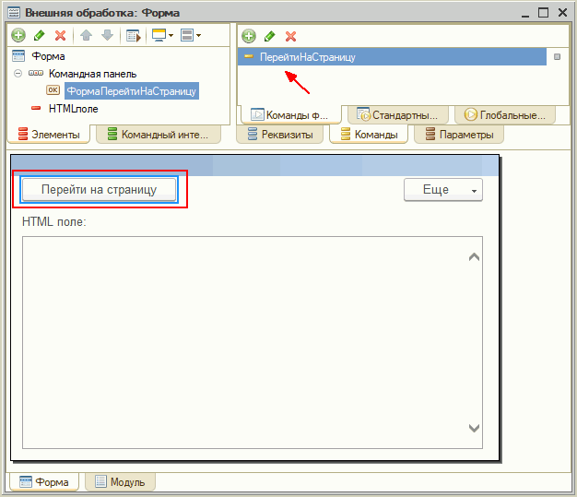Viewport: 577px width, 497px height.
Task: Move element up with up arrow icon
Action: 86,35
